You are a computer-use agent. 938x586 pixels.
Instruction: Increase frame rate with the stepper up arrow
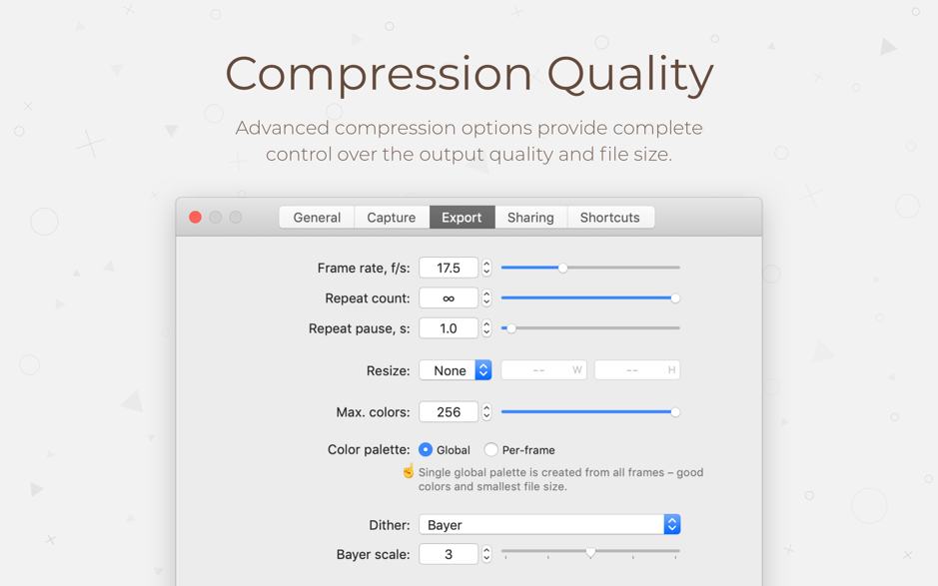click(485, 263)
